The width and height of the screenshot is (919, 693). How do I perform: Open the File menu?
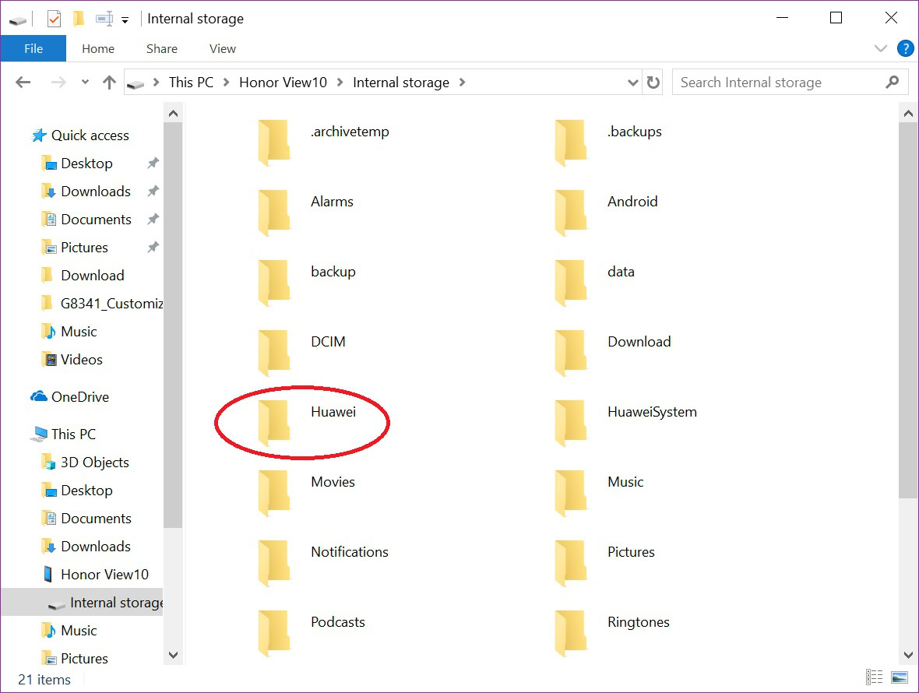[33, 48]
